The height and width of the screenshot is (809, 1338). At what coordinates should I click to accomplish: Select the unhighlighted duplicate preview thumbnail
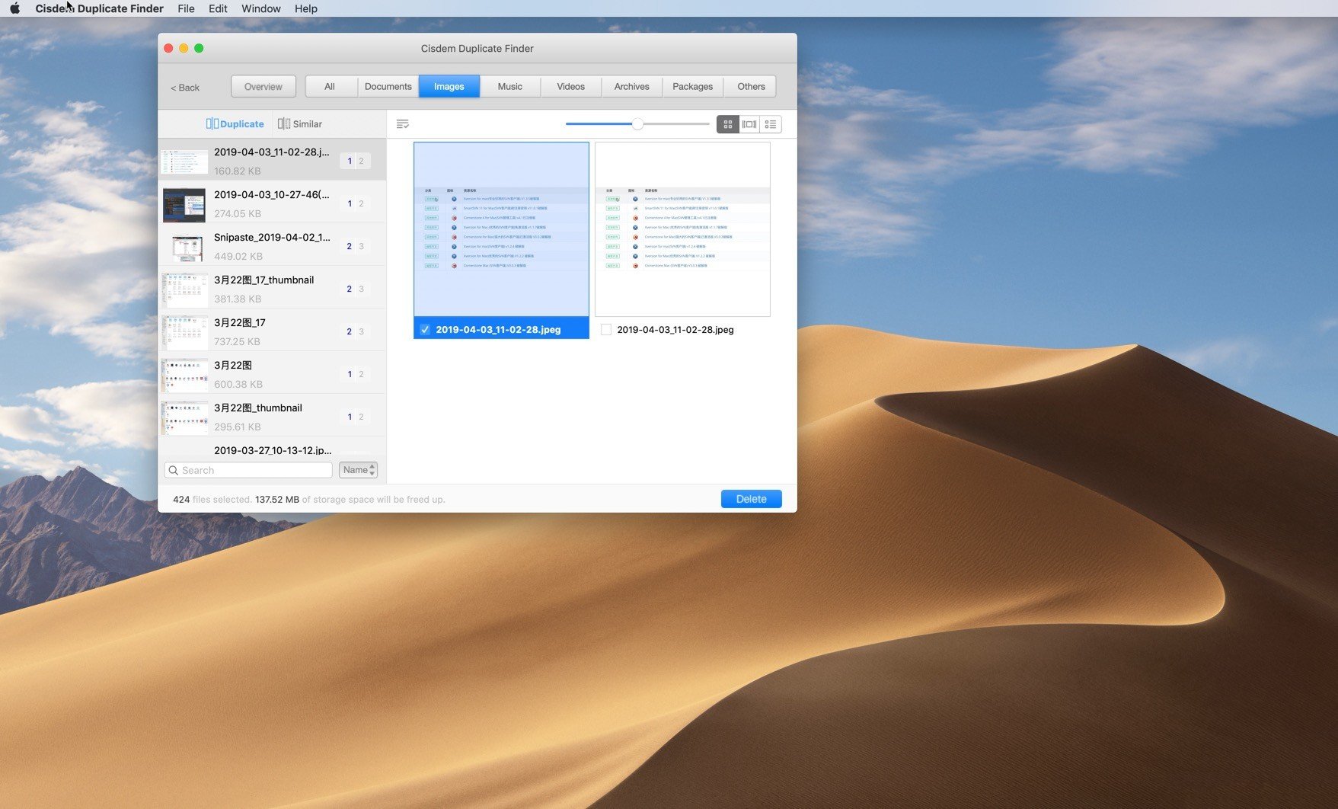click(682, 229)
